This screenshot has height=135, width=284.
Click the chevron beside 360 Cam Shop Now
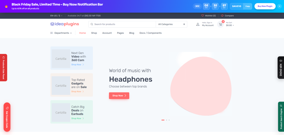[83, 64]
